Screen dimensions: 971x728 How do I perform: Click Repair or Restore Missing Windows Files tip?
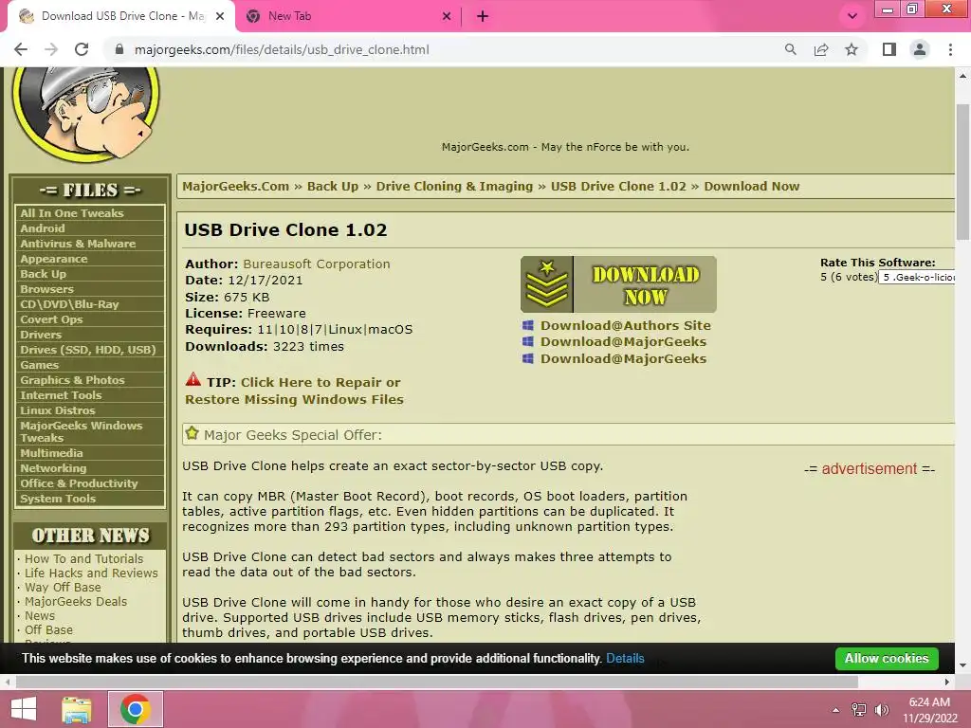click(x=294, y=391)
